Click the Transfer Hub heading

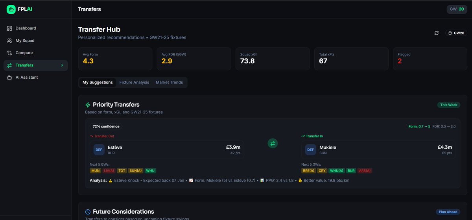click(x=99, y=30)
